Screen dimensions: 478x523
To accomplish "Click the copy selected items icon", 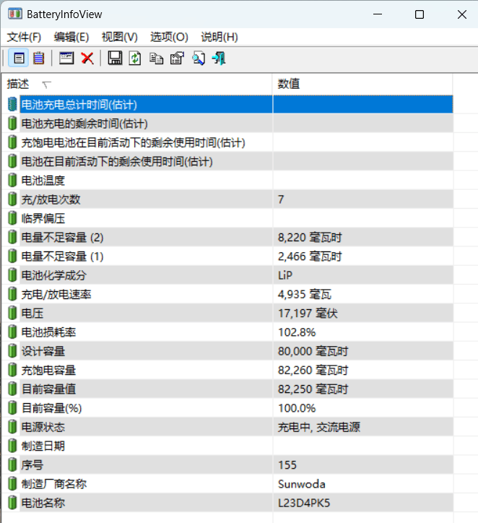I will (156, 59).
